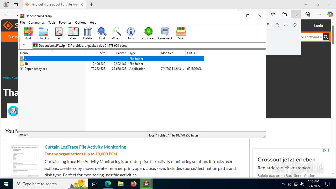Image resolution: width=336 pixels, height=189 pixels.
Task: Click the SFX toolbar icon
Action: pos(181,33)
